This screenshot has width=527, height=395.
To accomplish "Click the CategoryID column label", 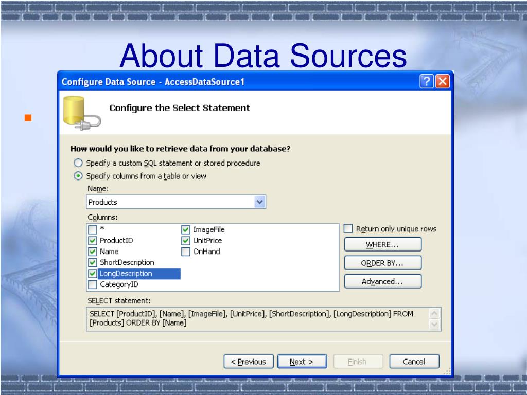I will tap(119, 284).
